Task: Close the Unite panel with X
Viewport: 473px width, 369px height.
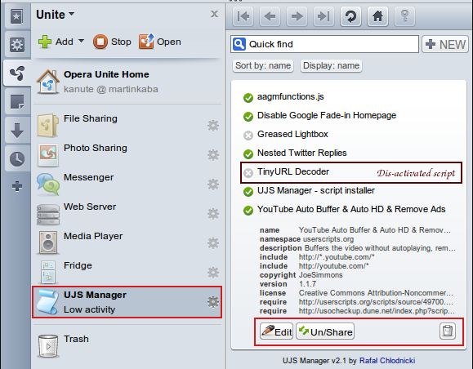Action: click(215, 14)
